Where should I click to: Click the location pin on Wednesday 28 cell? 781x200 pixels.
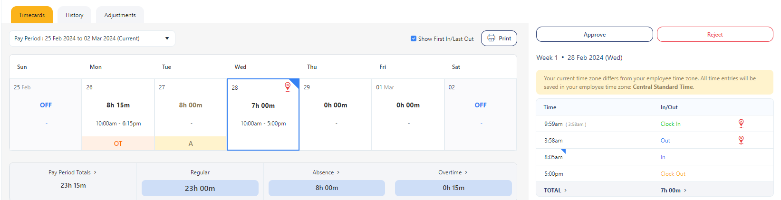pos(288,86)
